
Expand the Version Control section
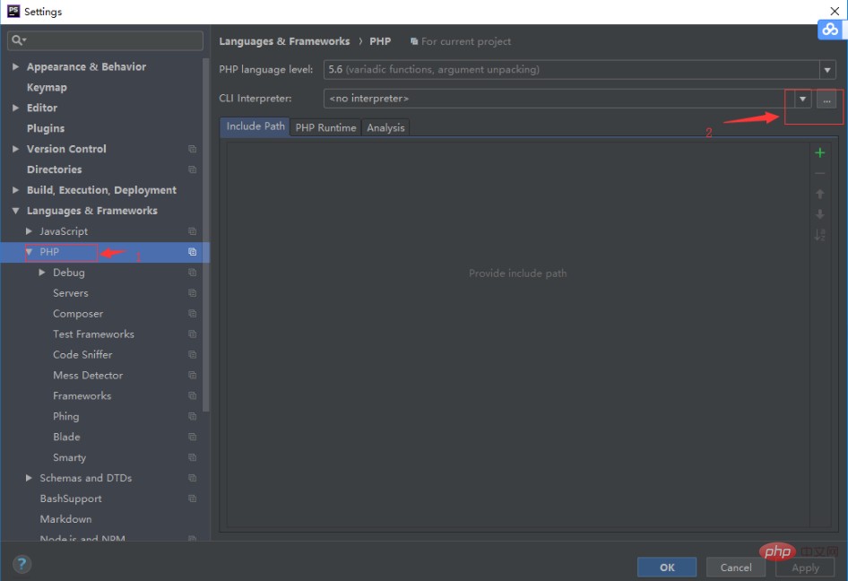click(15, 149)
